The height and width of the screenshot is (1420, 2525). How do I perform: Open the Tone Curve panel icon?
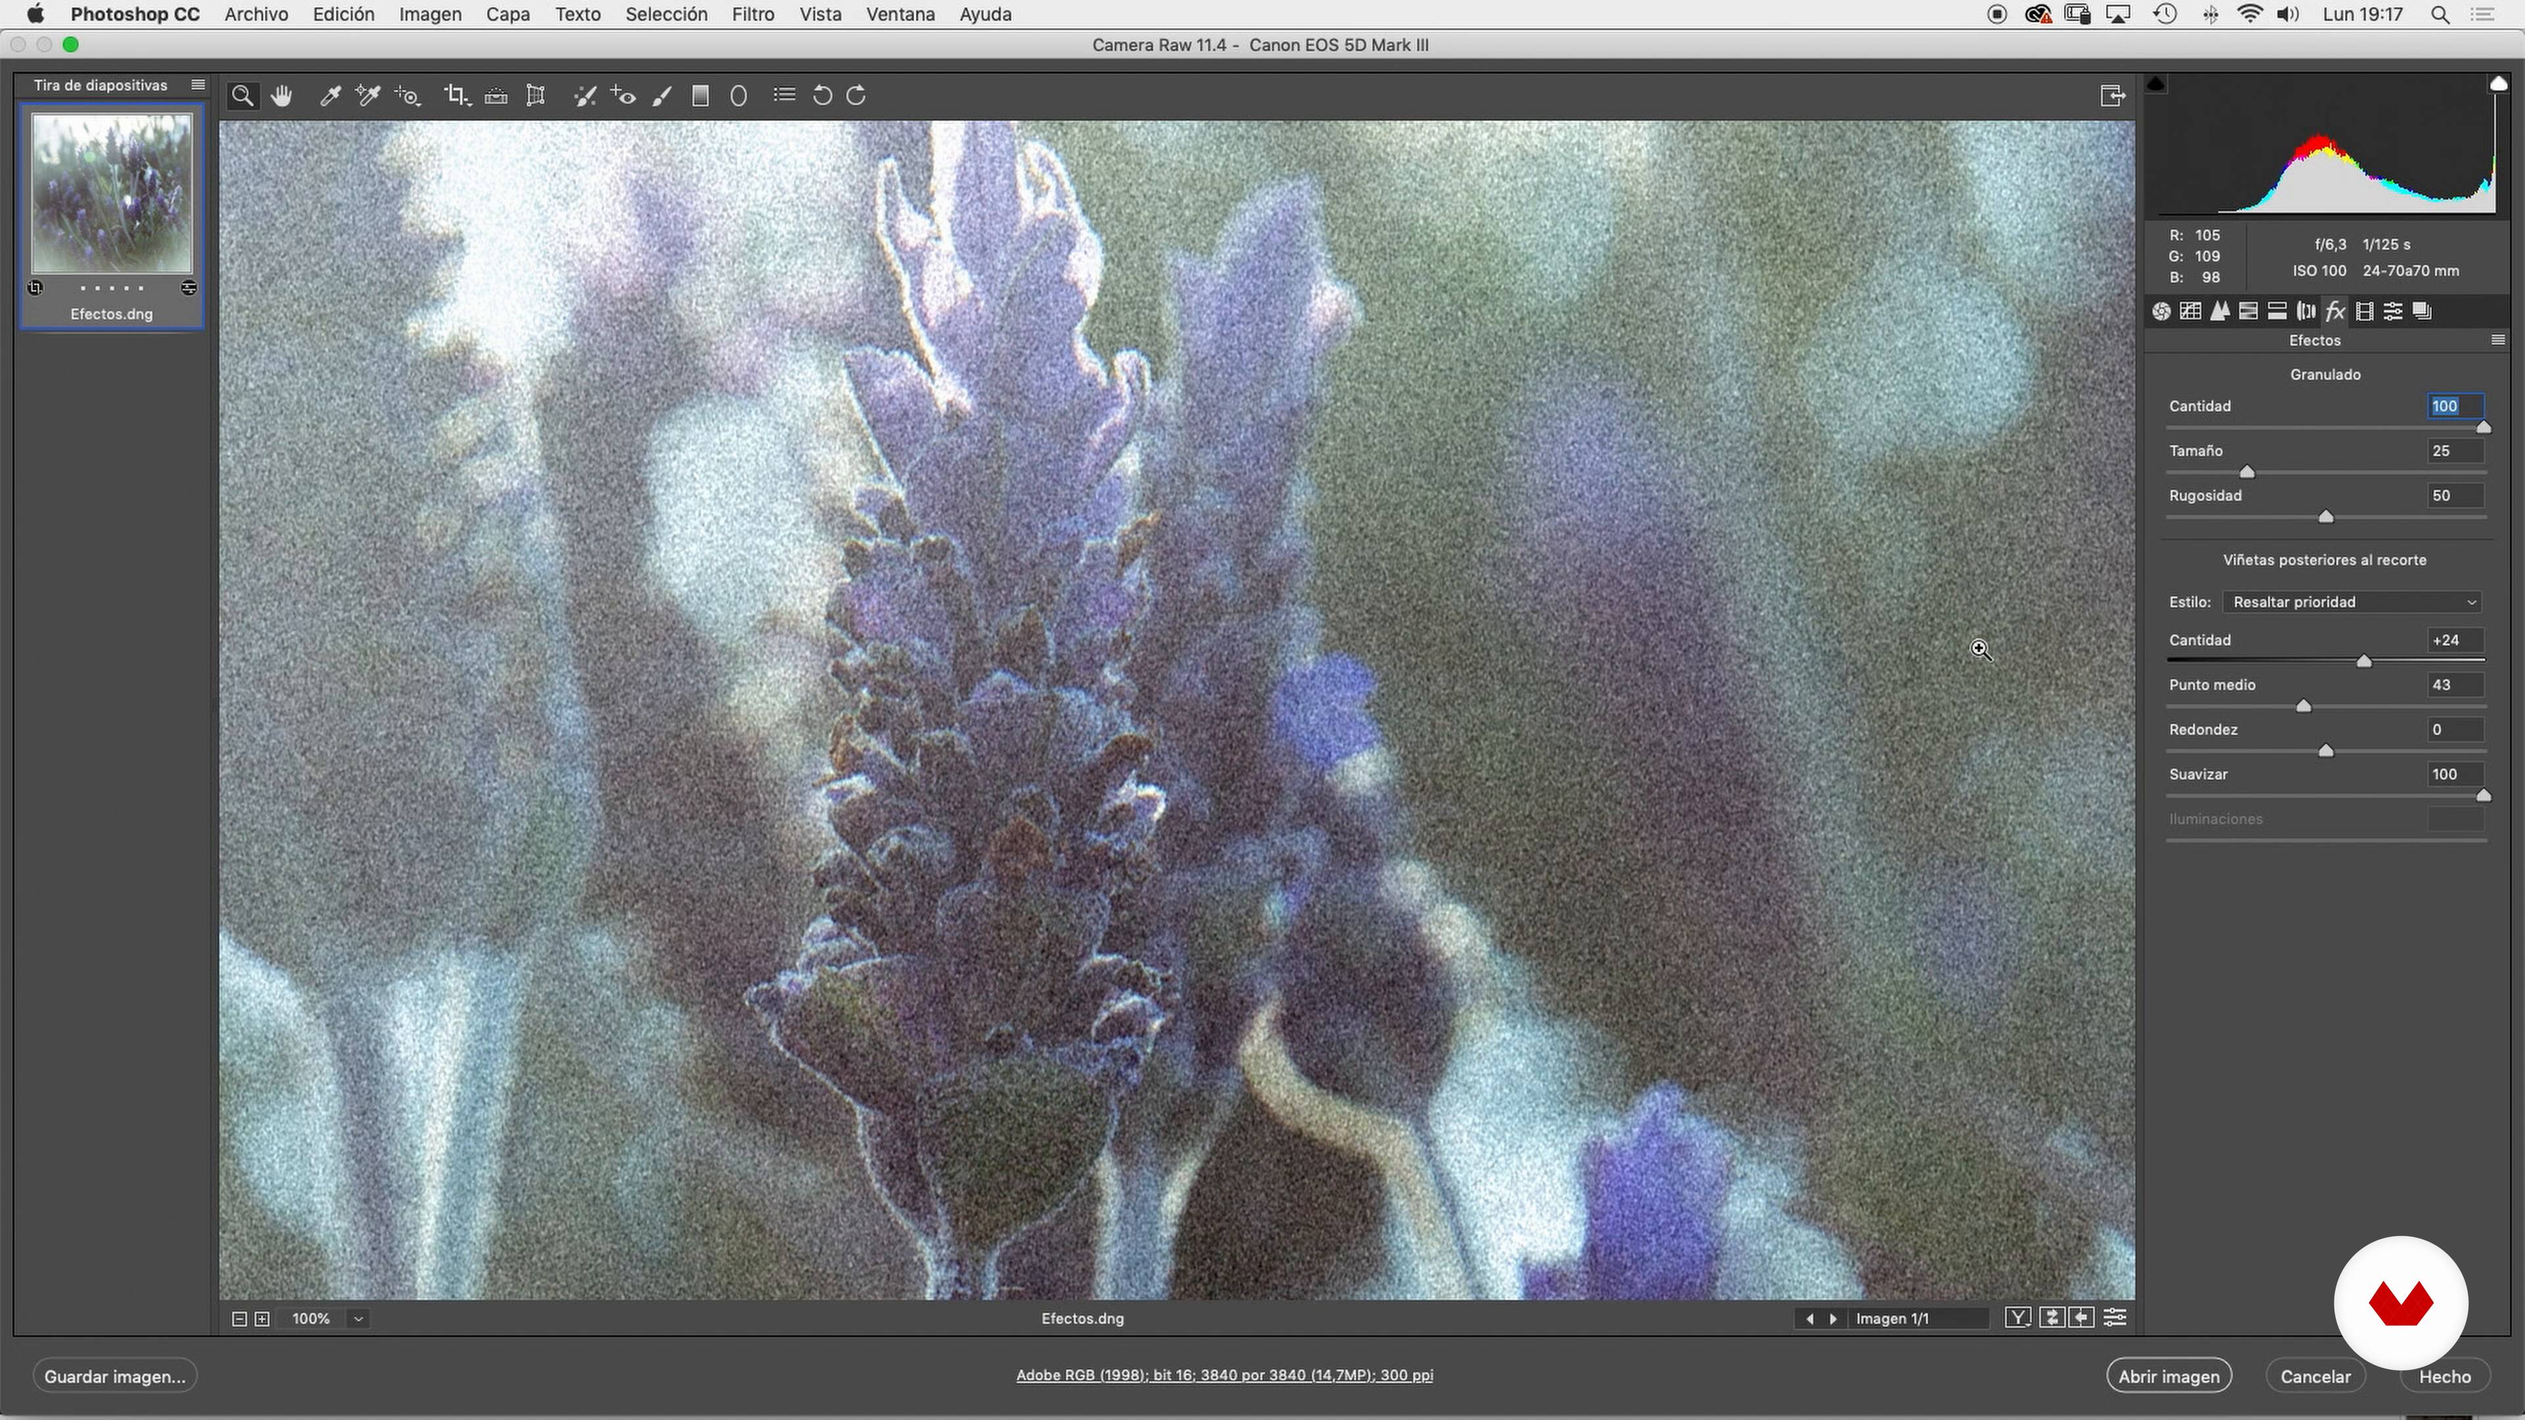click(x=2191, y=312)
